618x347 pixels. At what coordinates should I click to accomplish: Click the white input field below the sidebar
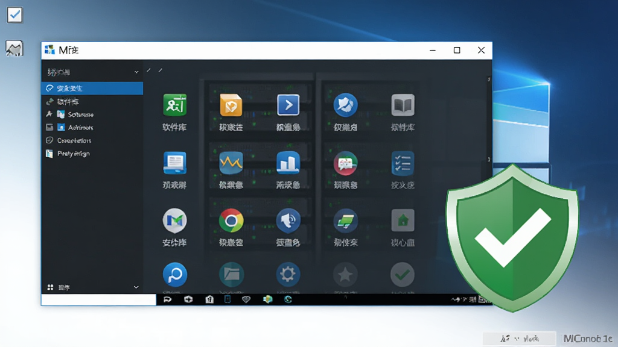(98, 299)
